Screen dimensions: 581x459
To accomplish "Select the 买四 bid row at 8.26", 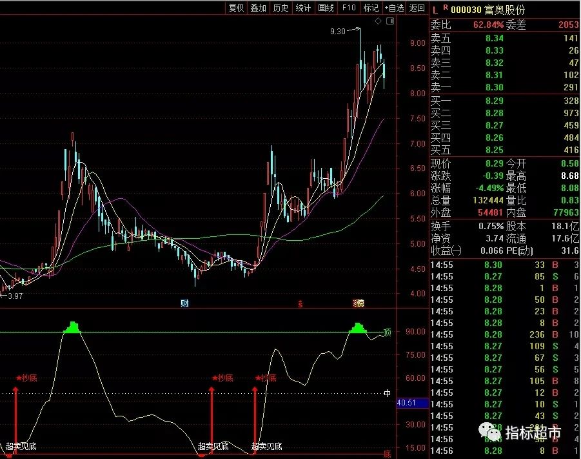I will click(505, 138).
